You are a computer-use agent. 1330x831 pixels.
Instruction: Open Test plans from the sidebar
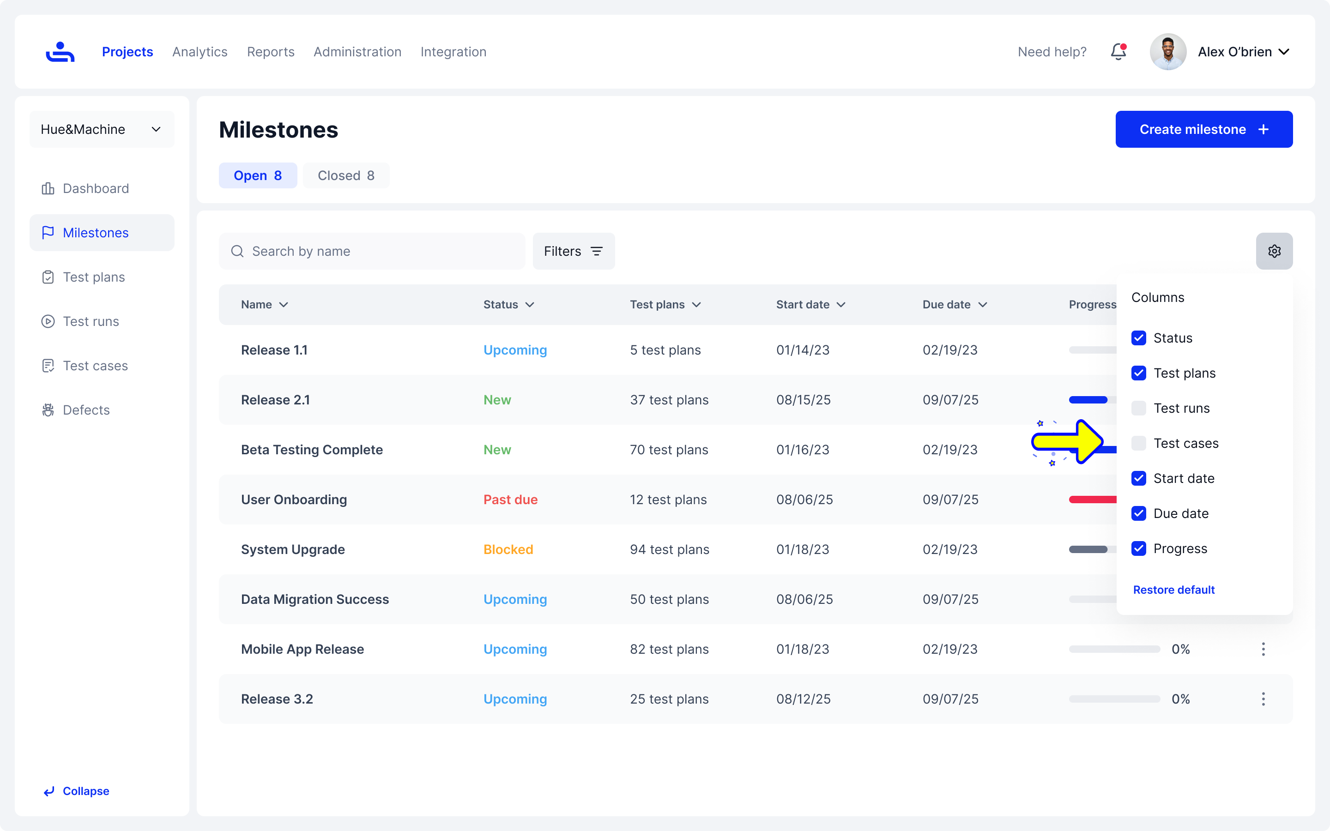[93, 277]
